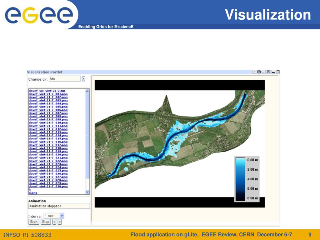Open davef_viet-21-7_018.png
This screenshot has height=240, width=320.
tap(48, 148)
